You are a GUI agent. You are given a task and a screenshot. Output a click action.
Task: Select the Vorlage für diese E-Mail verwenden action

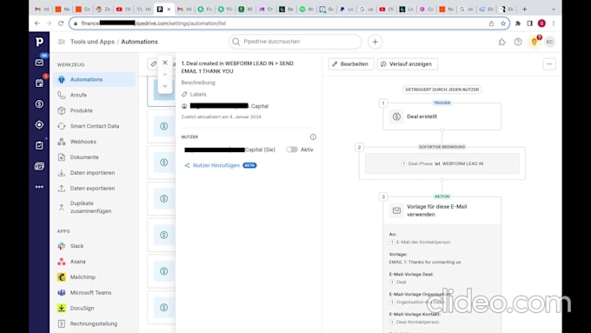tap(442, 210)
